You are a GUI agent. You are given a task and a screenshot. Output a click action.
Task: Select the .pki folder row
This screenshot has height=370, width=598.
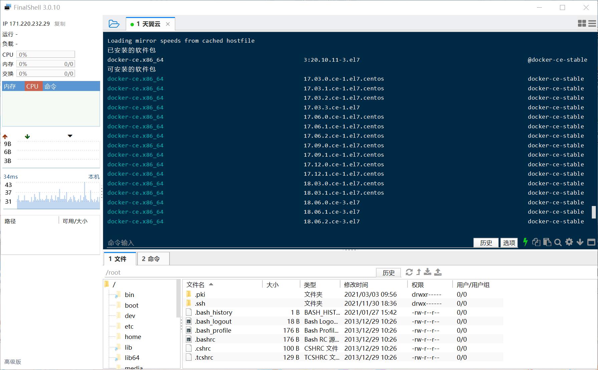pos(343,294)
